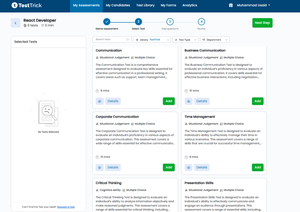Open Details for Business Communication test
Screen dimensions: 300x212
pos(202,101)
